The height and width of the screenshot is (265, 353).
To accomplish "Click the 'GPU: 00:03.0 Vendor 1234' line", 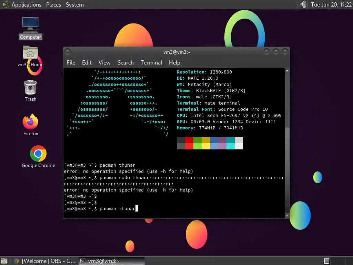I will 226,122.
